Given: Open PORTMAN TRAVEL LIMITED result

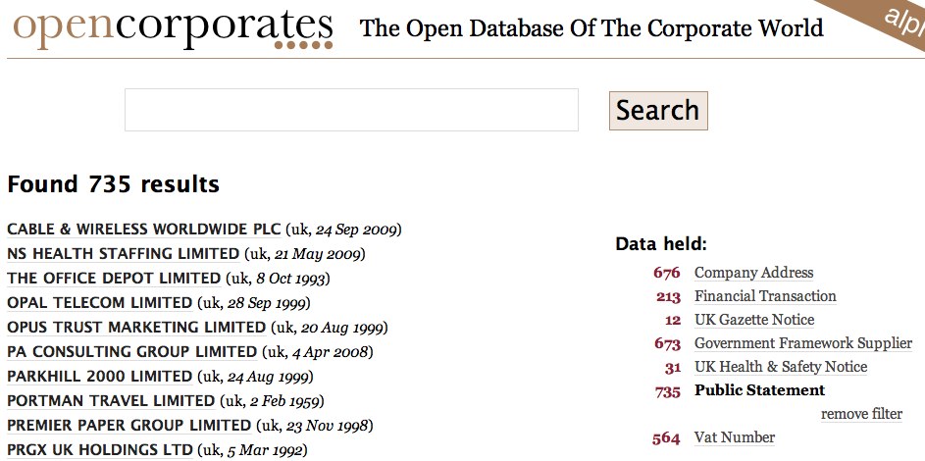Looking at the screenshot, I should coord(110,401).
